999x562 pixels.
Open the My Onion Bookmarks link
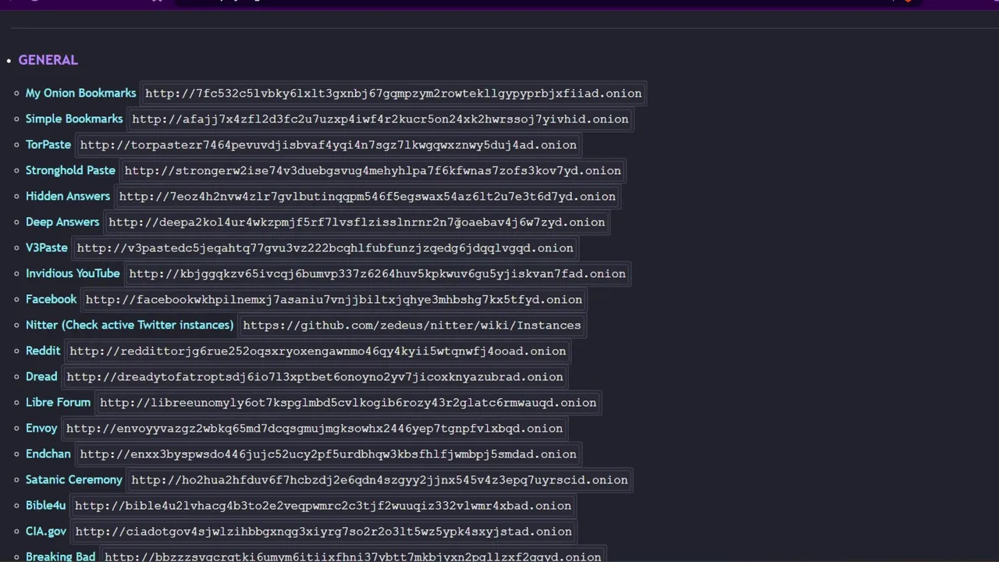coord(80,93)
